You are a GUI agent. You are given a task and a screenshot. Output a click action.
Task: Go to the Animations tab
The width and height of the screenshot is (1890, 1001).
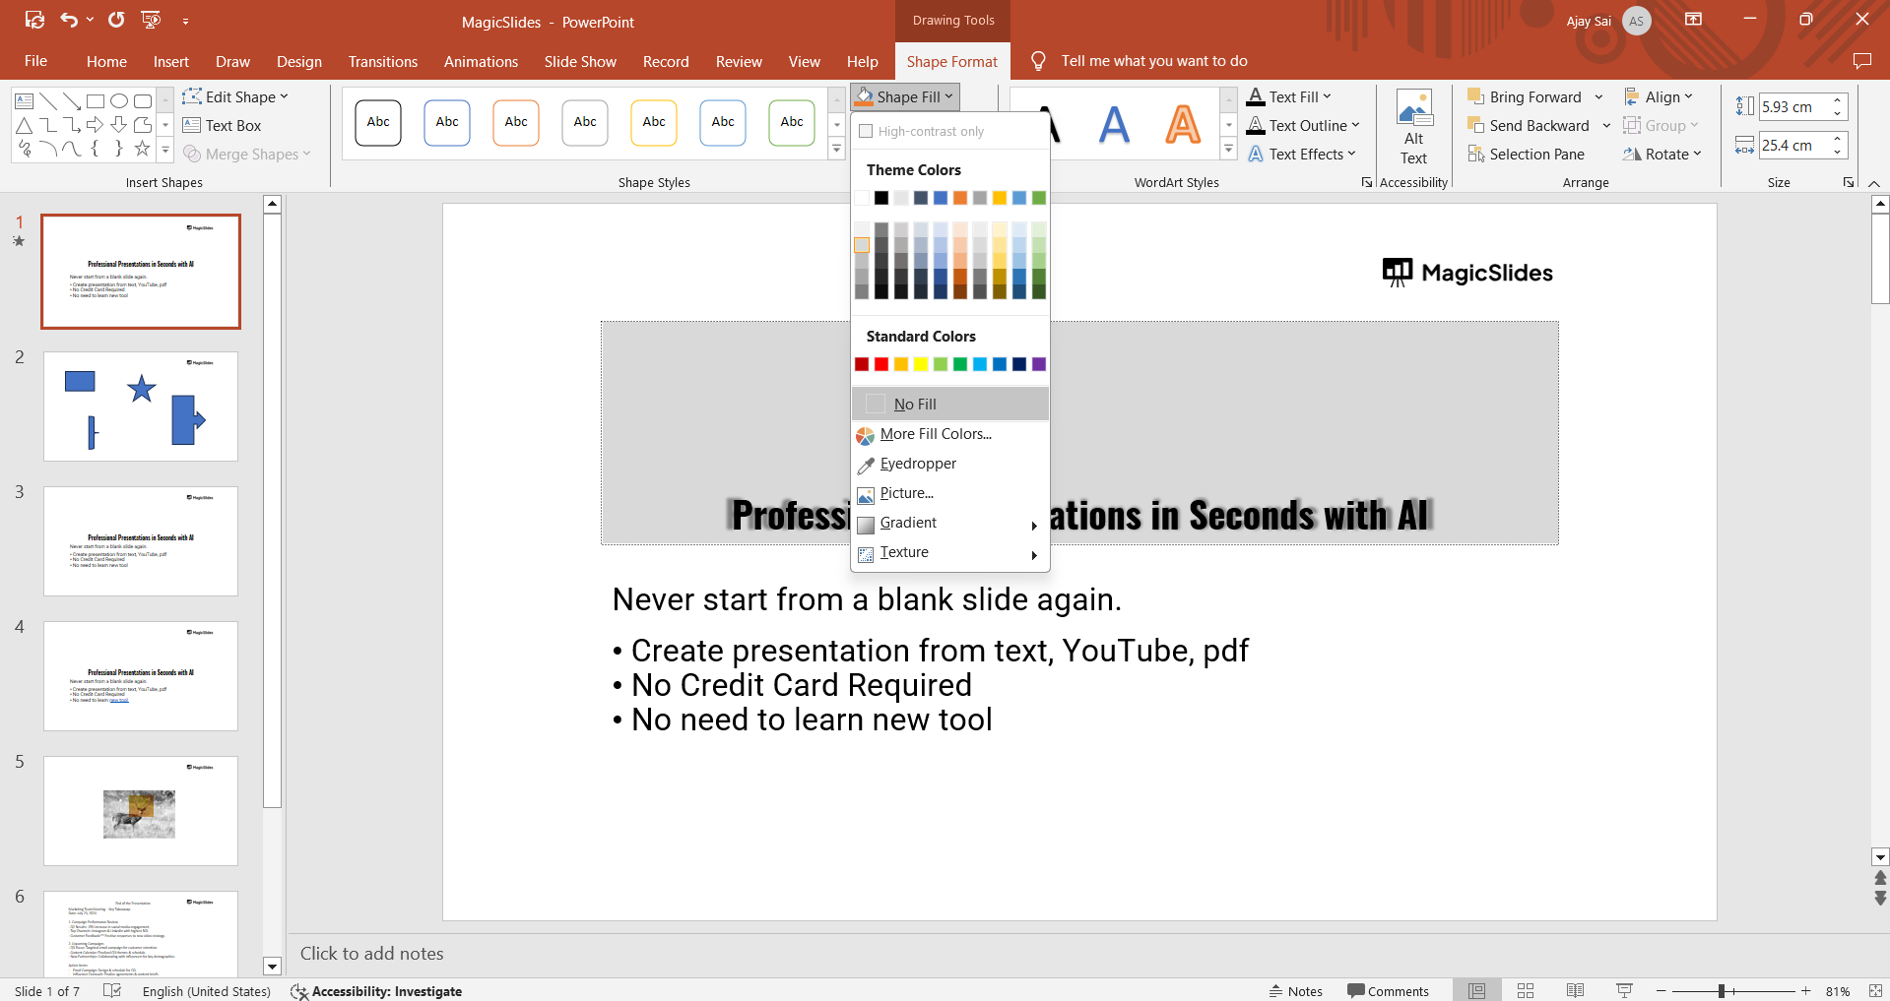481,61
